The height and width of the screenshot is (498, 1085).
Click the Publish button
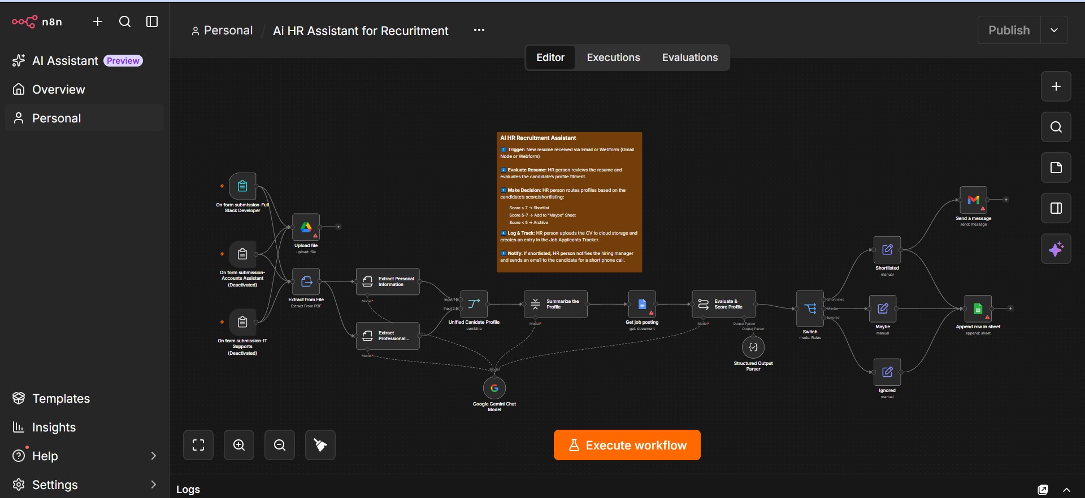(x=1009, y=30)
